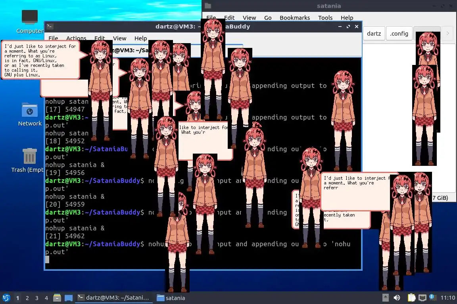Switch to virtual desktop 1
The height and width of the screenshot is (304, 457).
point(17,298)
